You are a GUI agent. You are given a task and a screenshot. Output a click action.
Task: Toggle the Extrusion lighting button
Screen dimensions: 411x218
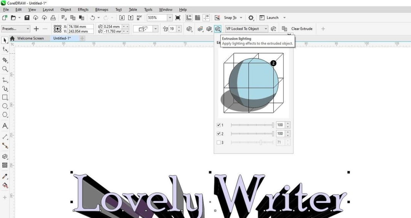218,29
